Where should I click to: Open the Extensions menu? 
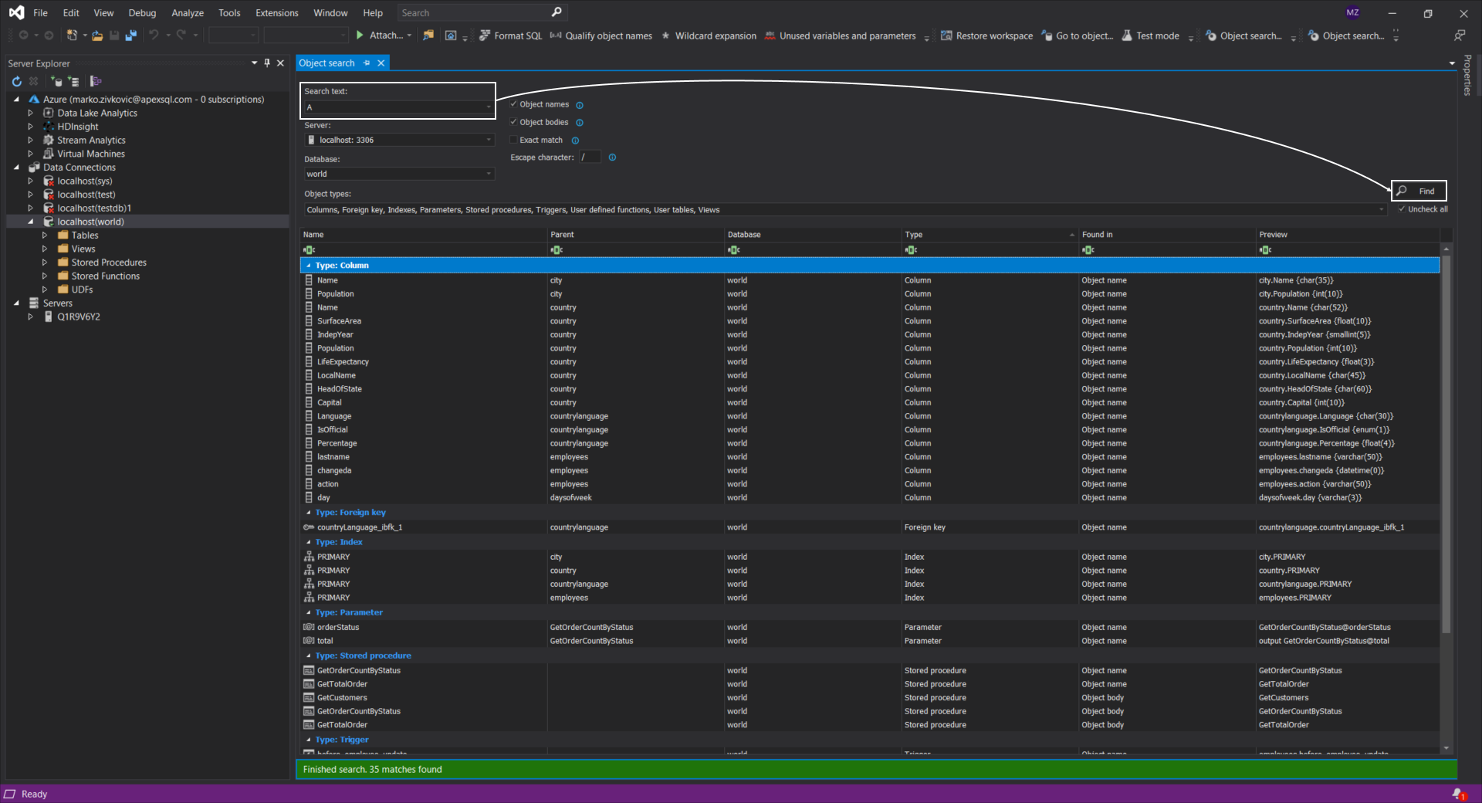click(x=276, y=13)
